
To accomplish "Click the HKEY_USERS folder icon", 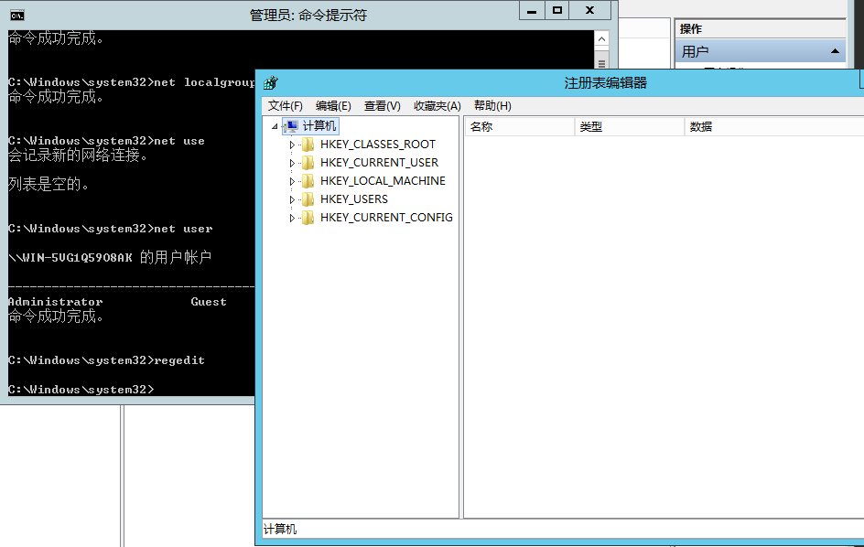I will coord(308,198).
